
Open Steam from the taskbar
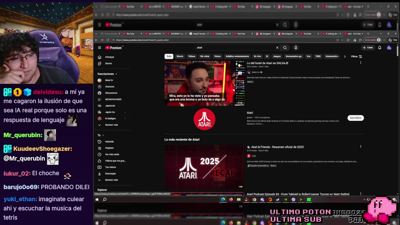tap(278, 199)
